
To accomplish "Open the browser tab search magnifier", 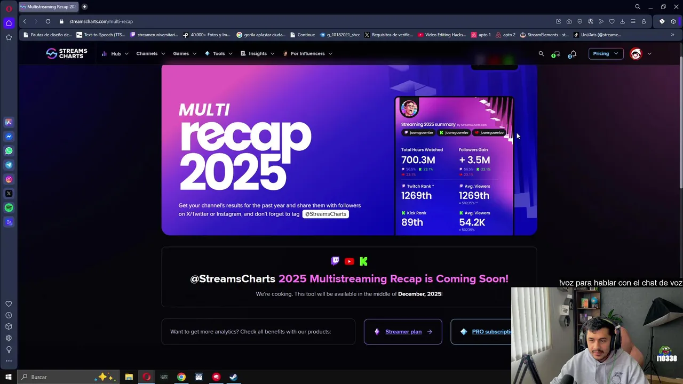I will 637,7.
